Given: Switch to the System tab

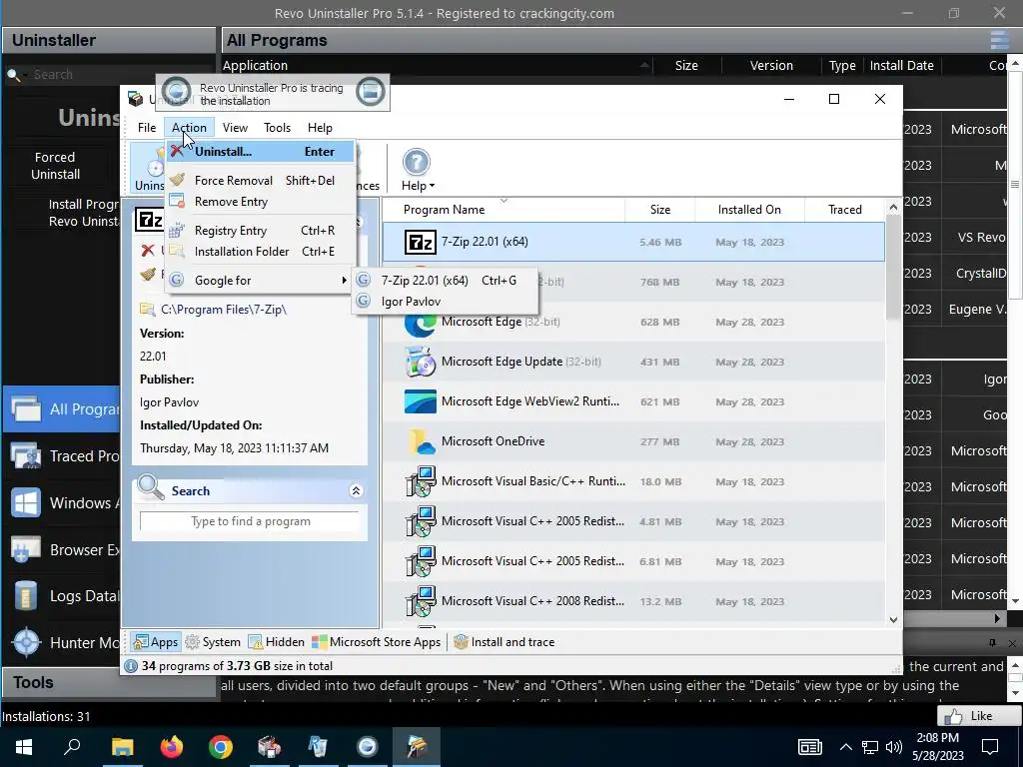Looking at the screenshot, I should (213, 642).
